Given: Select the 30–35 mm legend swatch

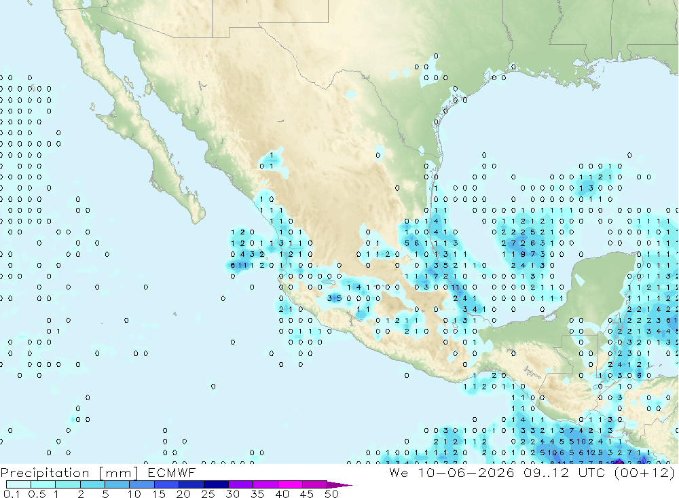Looking at the screenshot, I should click(x=241, y=484).
